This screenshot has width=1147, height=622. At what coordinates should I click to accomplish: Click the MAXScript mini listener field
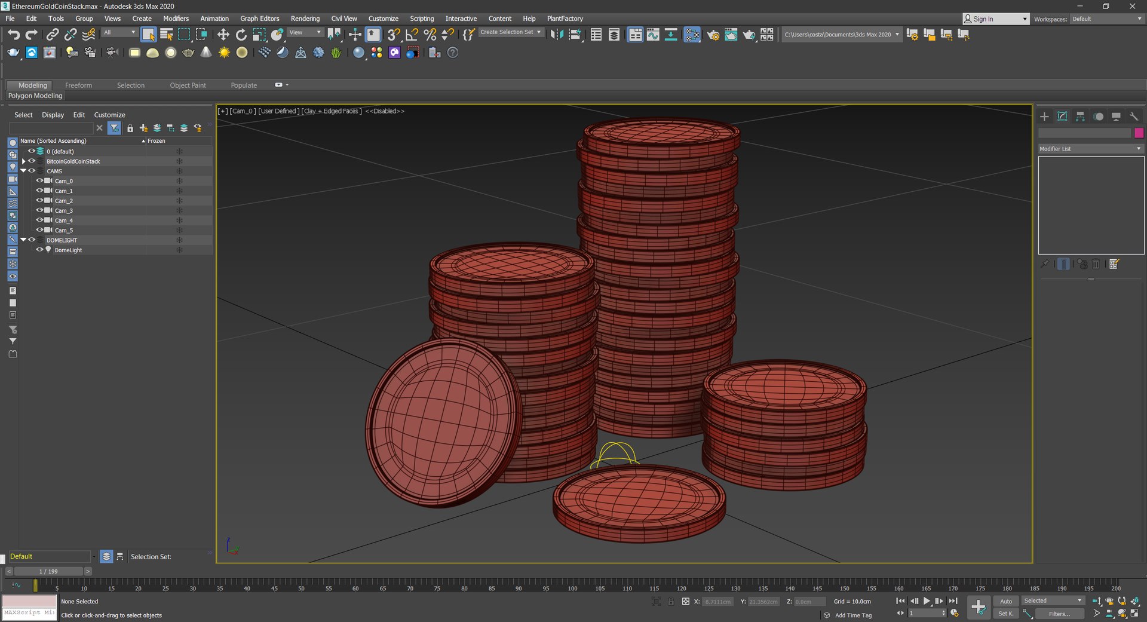[x=29, y=612]
